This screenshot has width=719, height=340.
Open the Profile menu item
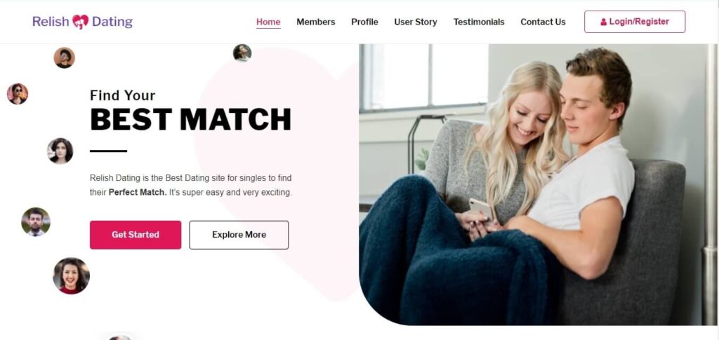point(364,22)
